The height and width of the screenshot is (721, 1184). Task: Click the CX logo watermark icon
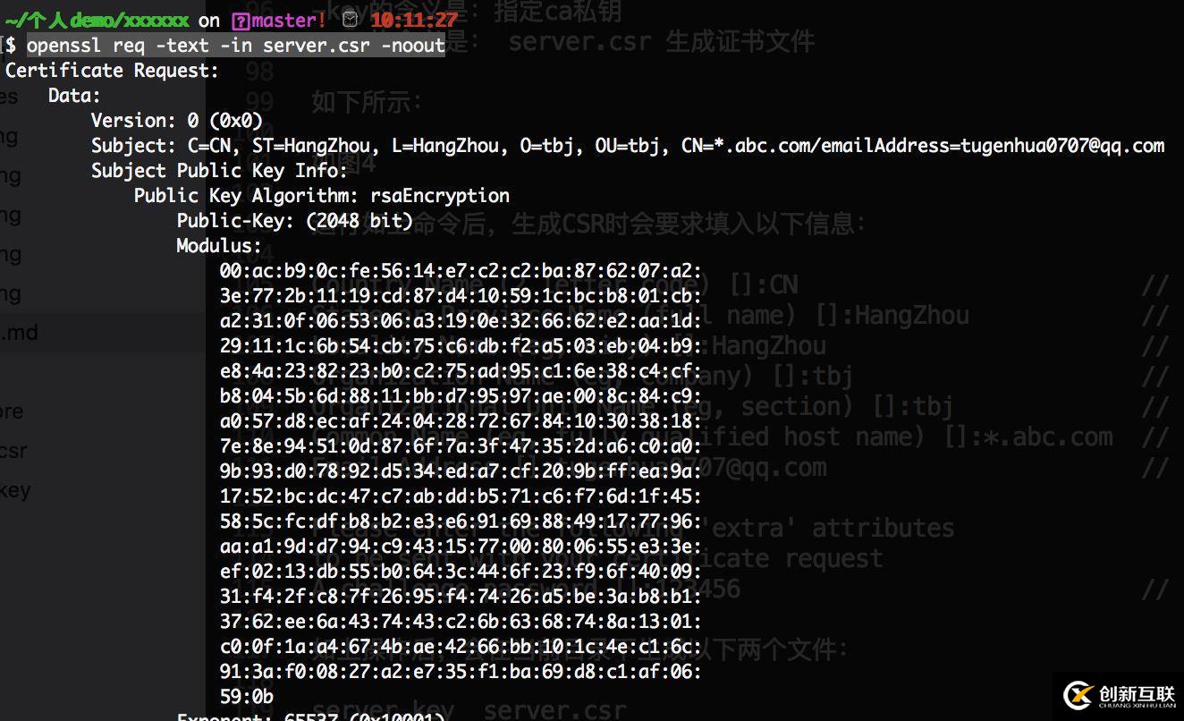[1077, 695]
